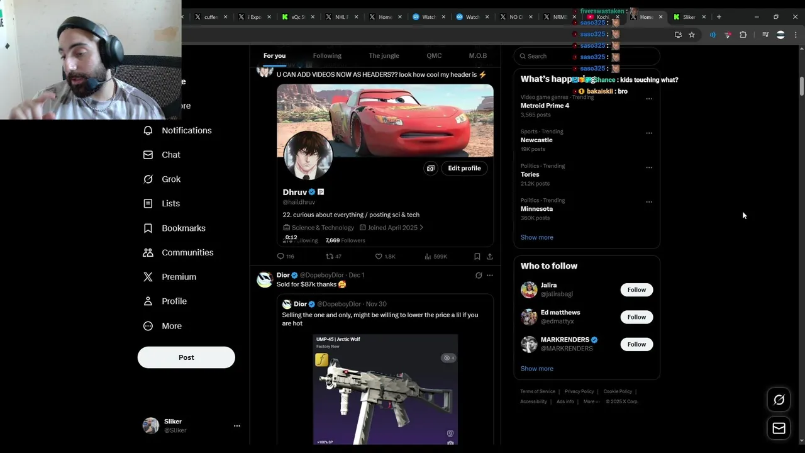Follow MARKRENDERS
Viewport: 805px width, 453px height.
(x=636, y=344)
